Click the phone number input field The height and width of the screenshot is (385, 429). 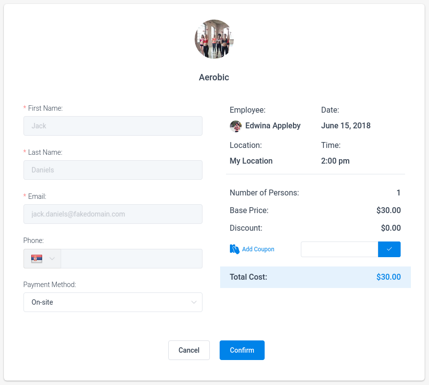click(132, 259)
